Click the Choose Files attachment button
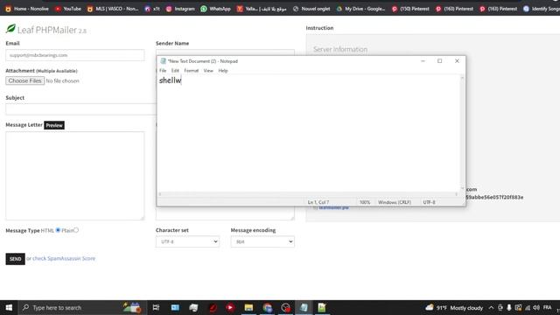This screenshot has width=560, height=315. pyautogui.click(x=25, y=80)
